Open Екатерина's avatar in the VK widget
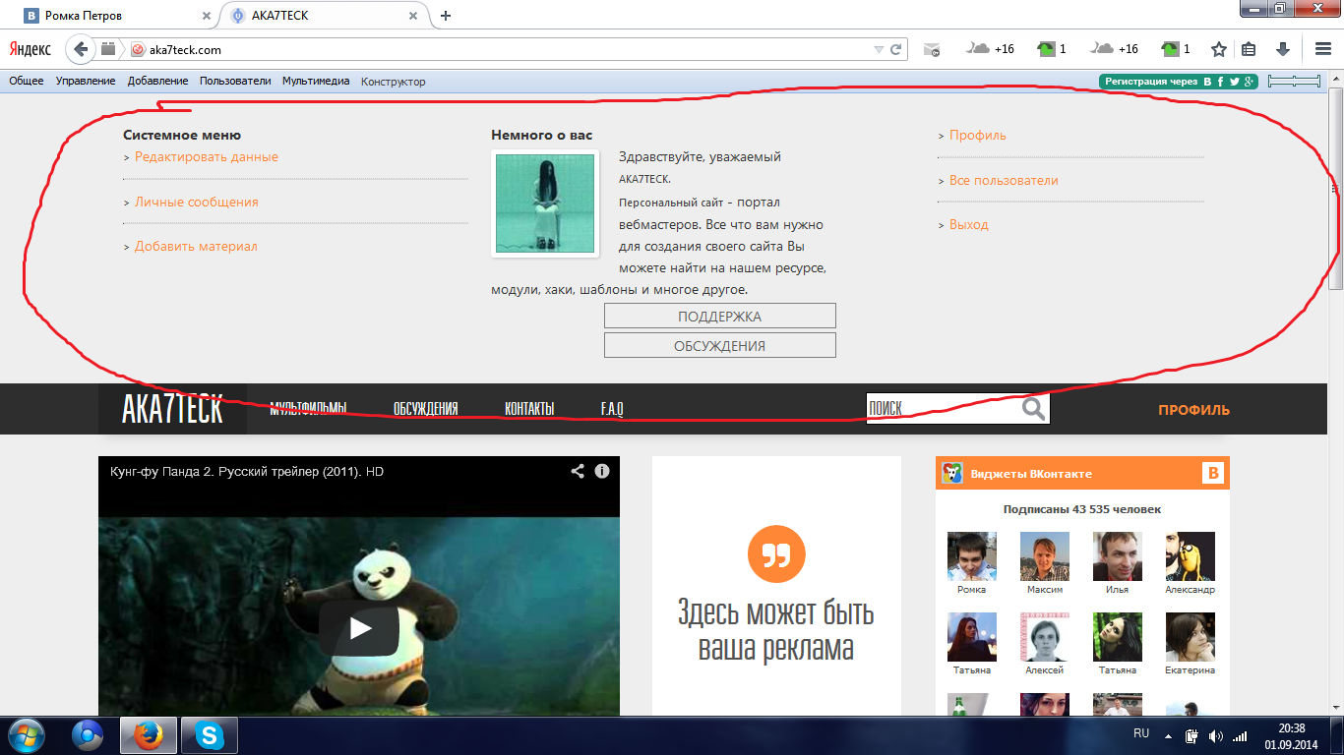The height and width of the screenshot is (755, 1344). point(1191,637)
